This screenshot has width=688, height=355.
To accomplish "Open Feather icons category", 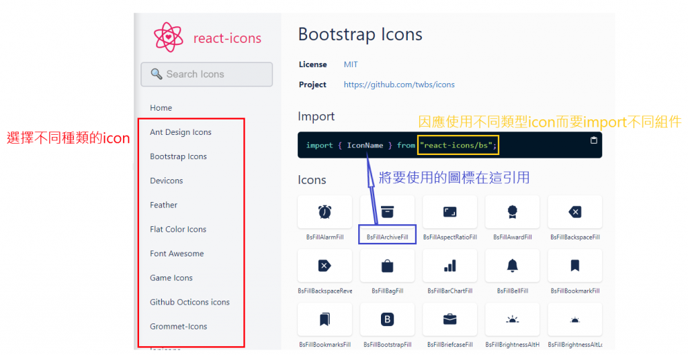I will click(163, 205).
